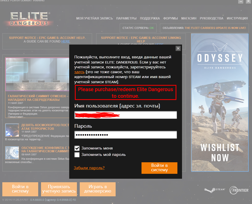Open the 'ИНСТРУКЦИЯ' menu item

237,18
